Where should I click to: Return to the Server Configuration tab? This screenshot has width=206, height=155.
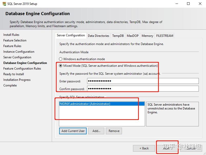pyautogui.click(x=71, y=36)
